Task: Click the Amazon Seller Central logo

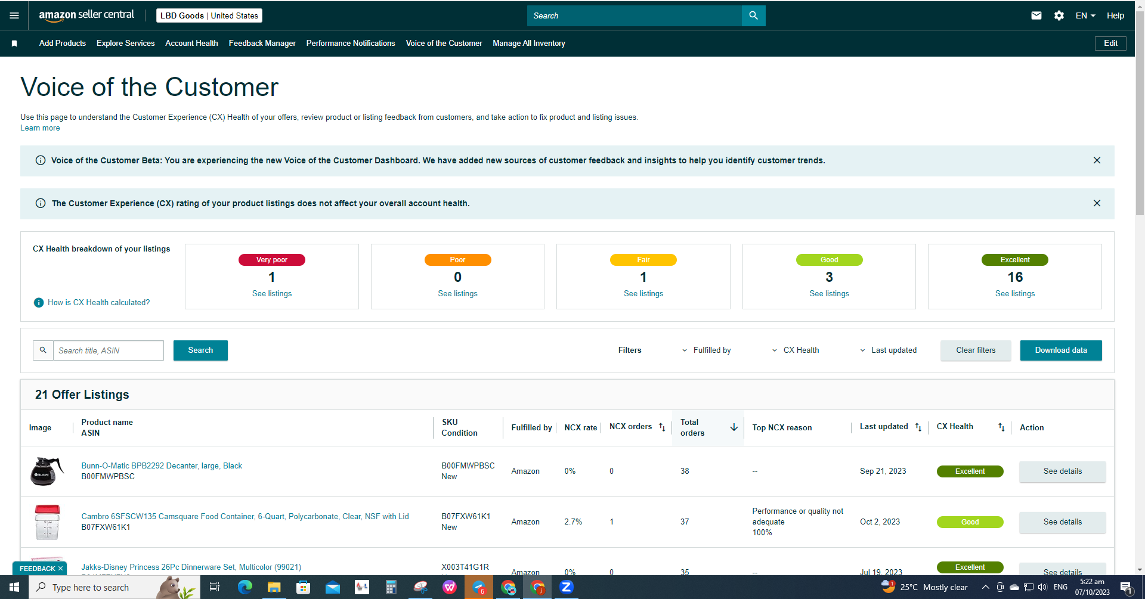Action: pyautogui.click(x=86, y=15)
